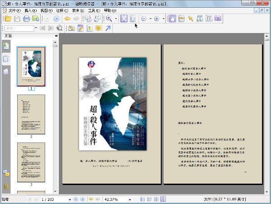Open the Find field dropdown arrow

click(36, 28)
